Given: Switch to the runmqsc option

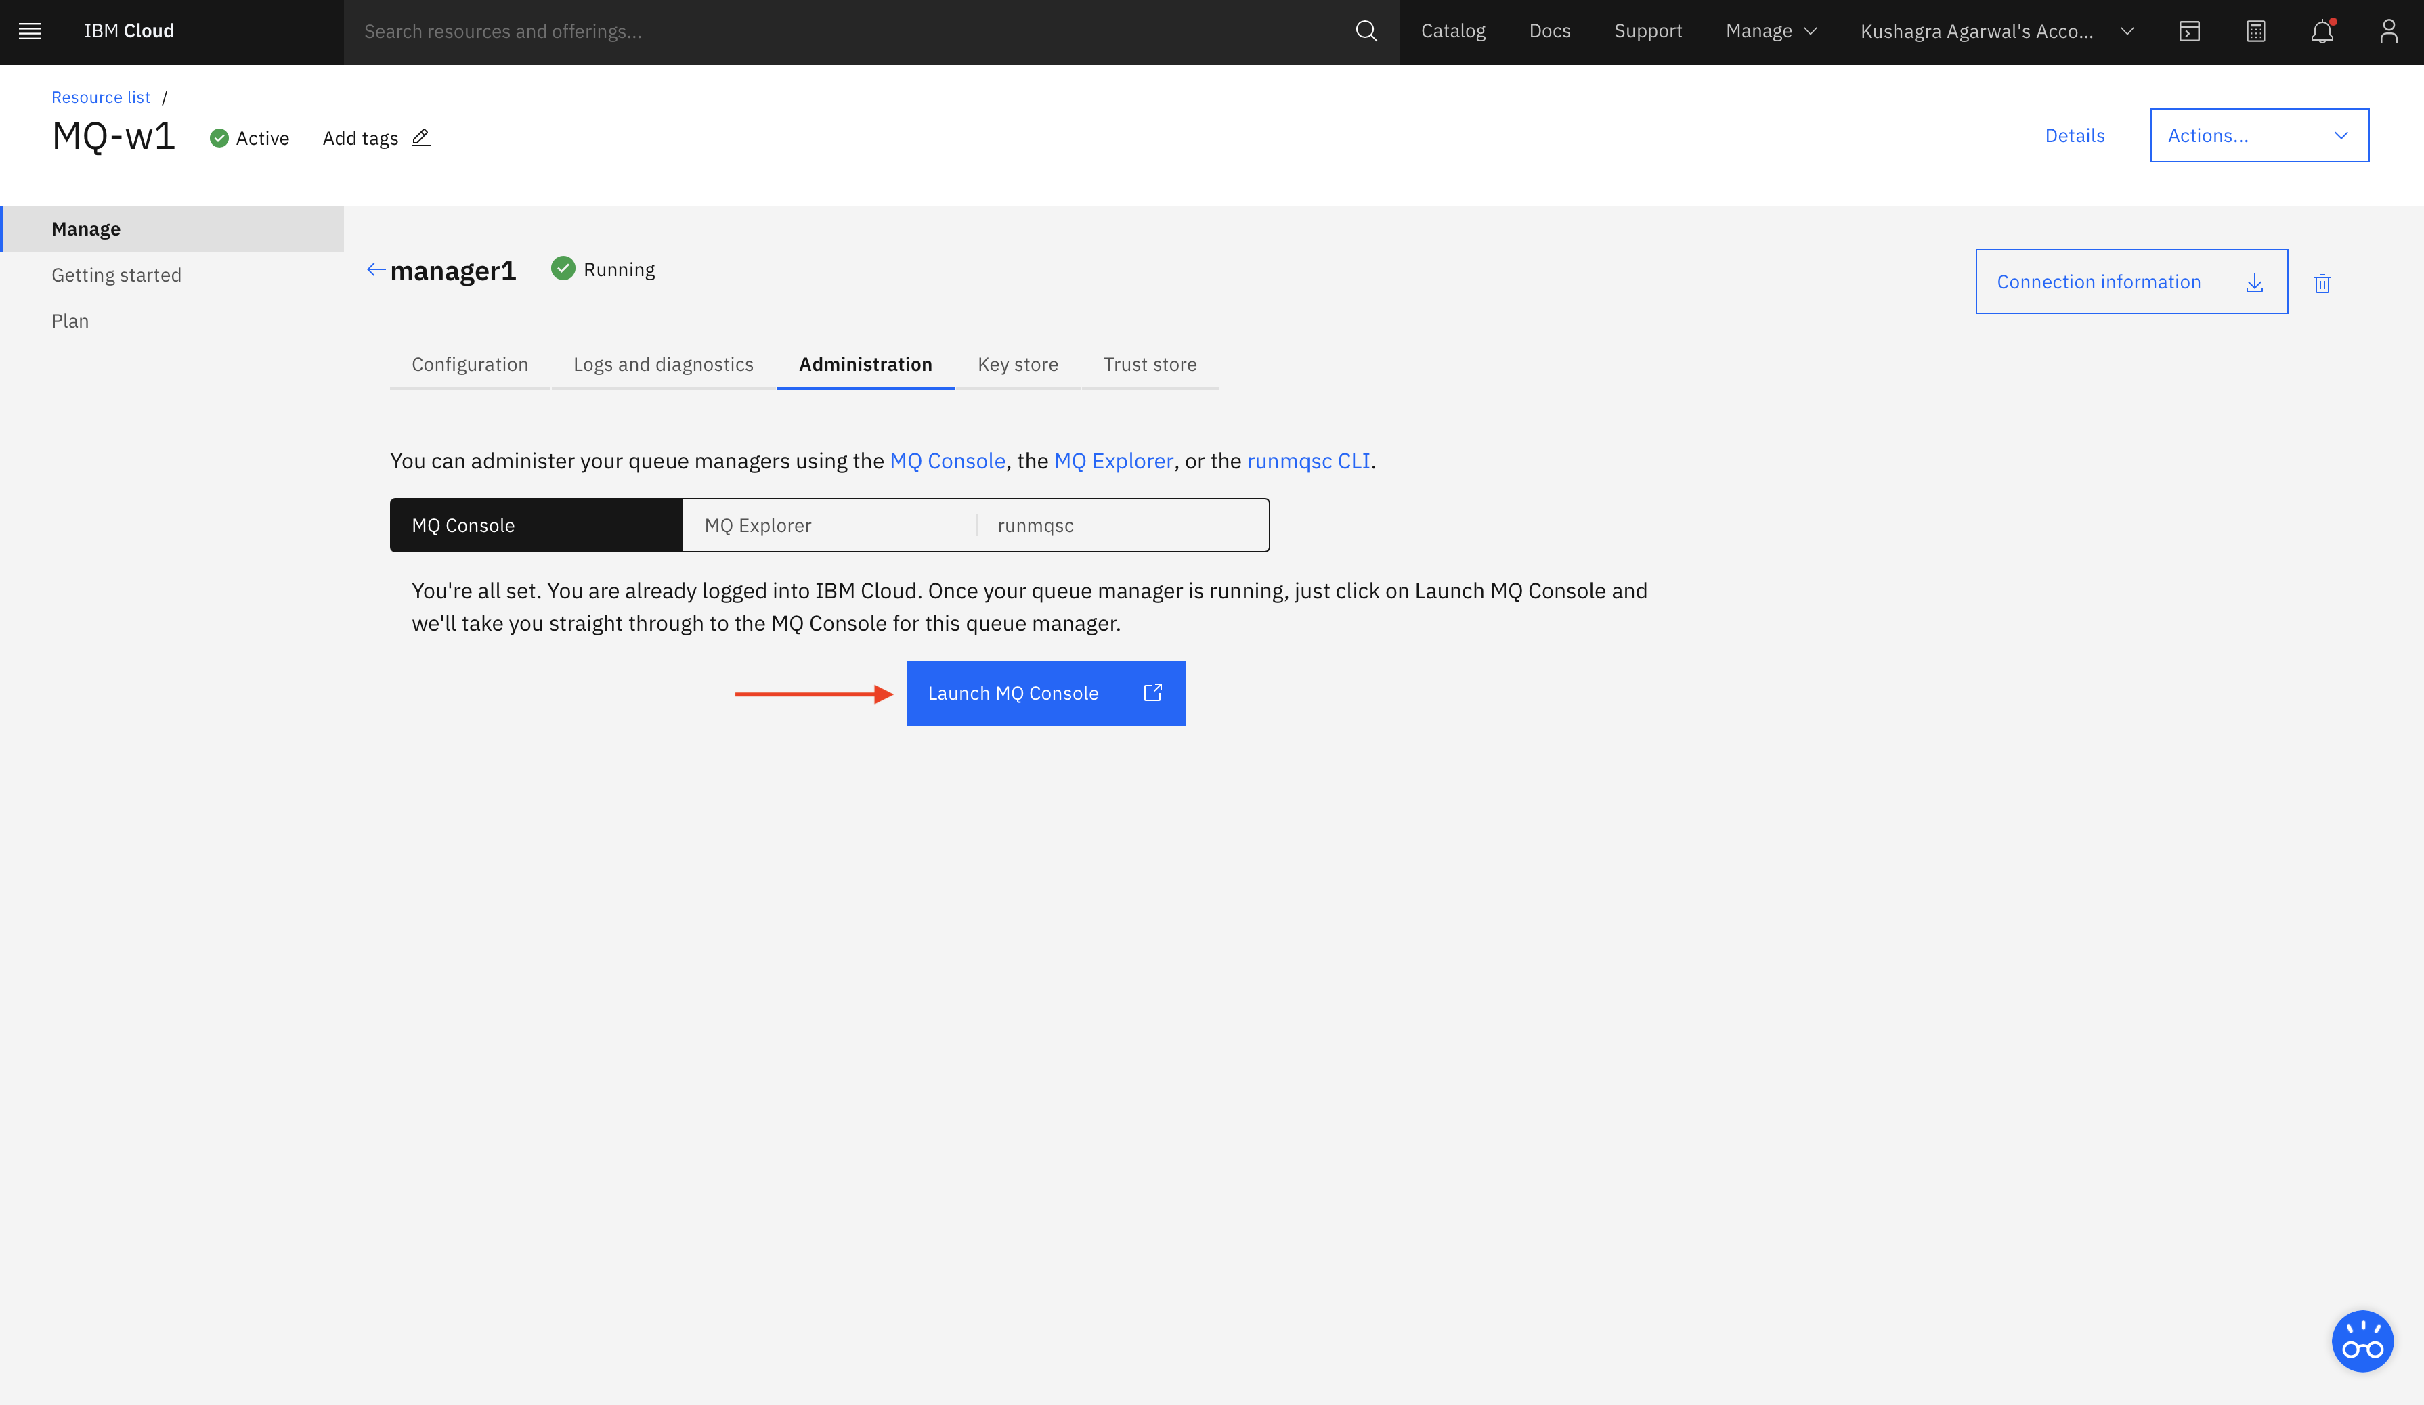Looking at the screenshot, I should pyautogui.click(x=1121, y=525).
